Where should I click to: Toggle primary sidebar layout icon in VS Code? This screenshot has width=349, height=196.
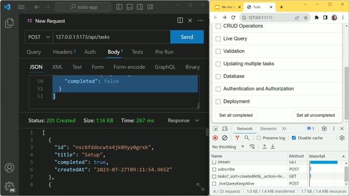tap(119, 7)
